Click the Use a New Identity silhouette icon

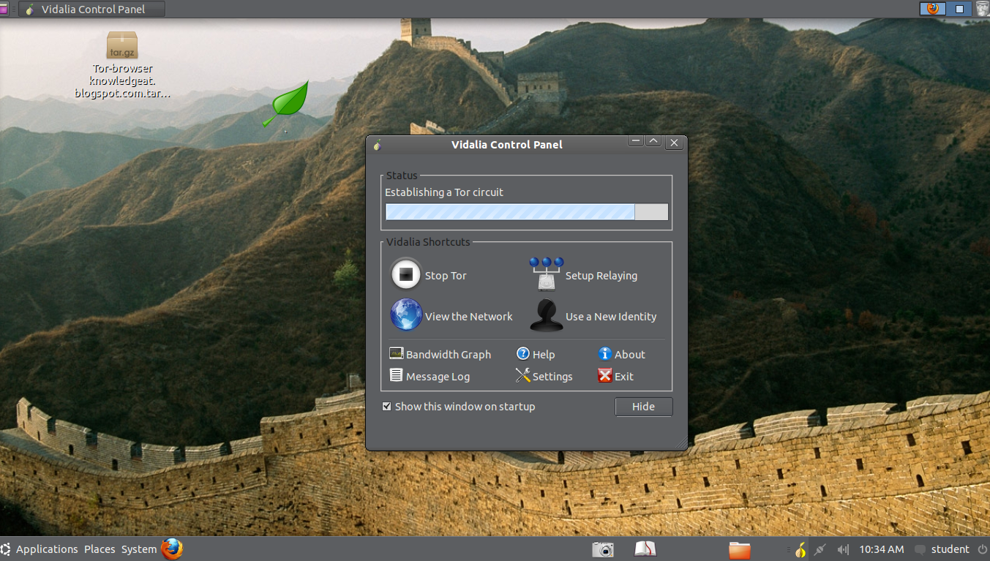pos(546,315)
